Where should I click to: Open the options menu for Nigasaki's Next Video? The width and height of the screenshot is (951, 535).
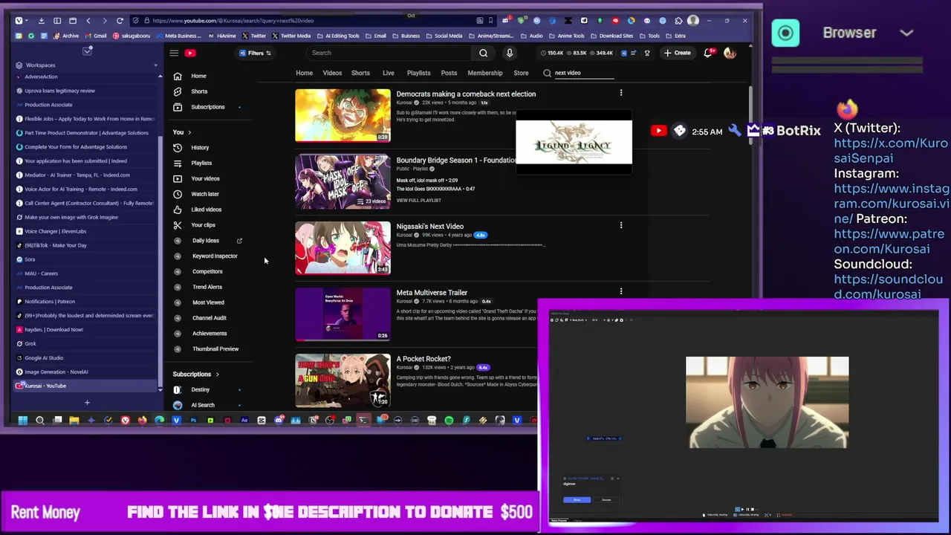click(621, 225)
